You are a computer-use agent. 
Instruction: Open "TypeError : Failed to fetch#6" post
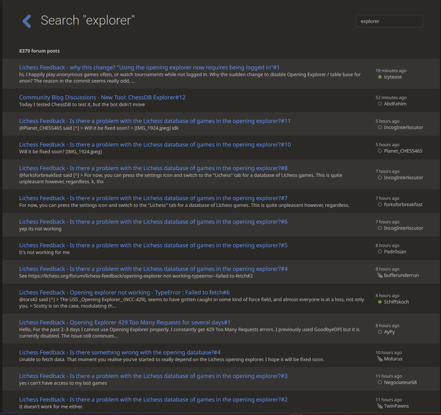[125, 292]
